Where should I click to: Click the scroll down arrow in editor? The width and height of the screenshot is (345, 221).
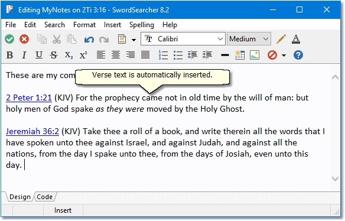click(335, 178)
